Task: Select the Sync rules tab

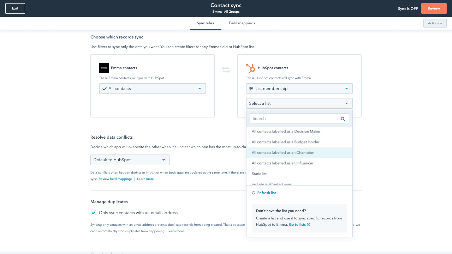Action: 205,23
